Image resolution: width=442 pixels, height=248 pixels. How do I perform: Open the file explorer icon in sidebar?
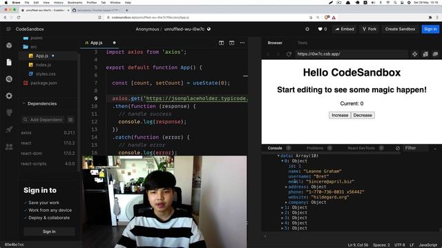(x=9, y=62)
